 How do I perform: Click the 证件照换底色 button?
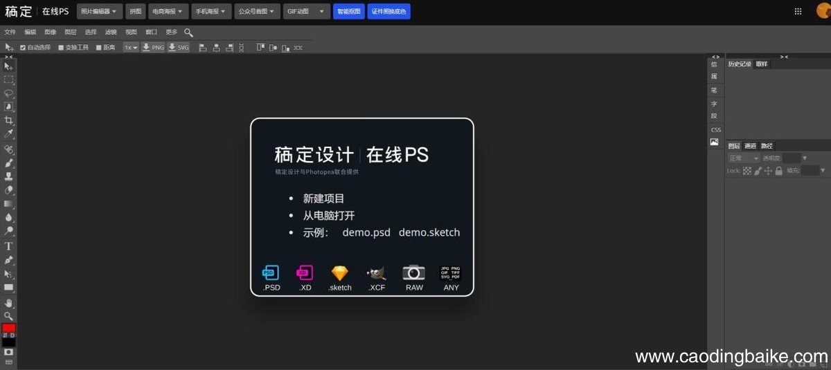click(389, 12)
